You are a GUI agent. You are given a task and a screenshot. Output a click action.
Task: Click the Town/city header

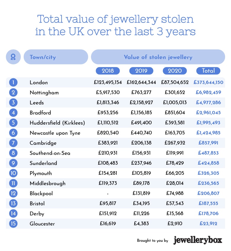[55, 57]
